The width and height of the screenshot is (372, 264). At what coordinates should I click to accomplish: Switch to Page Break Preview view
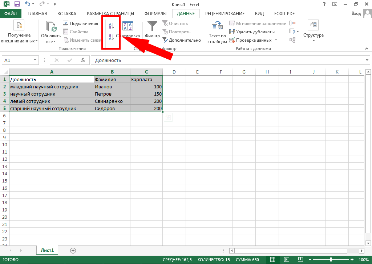[300, 260]
